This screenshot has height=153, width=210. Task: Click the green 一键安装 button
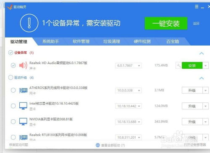click(x=166, y=23)
